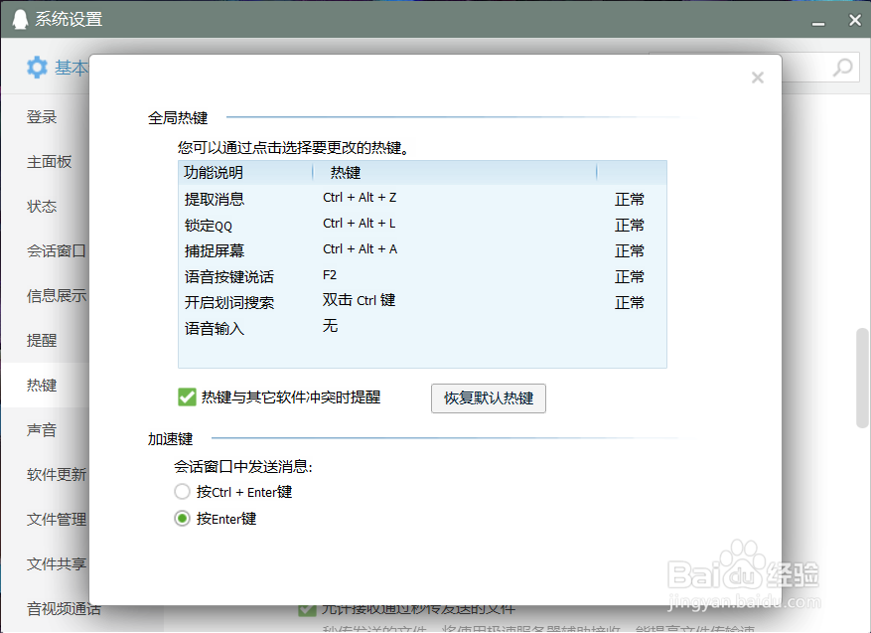The width and height of the screenshot is (871, 633).
Task: Switch to the 基本 settings tab
Action: [x=72, y=68]
